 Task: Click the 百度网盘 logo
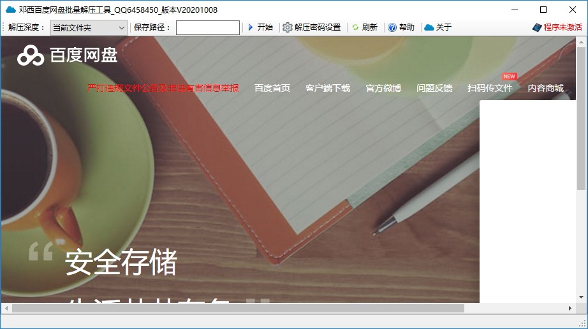[x=68, y=55]
